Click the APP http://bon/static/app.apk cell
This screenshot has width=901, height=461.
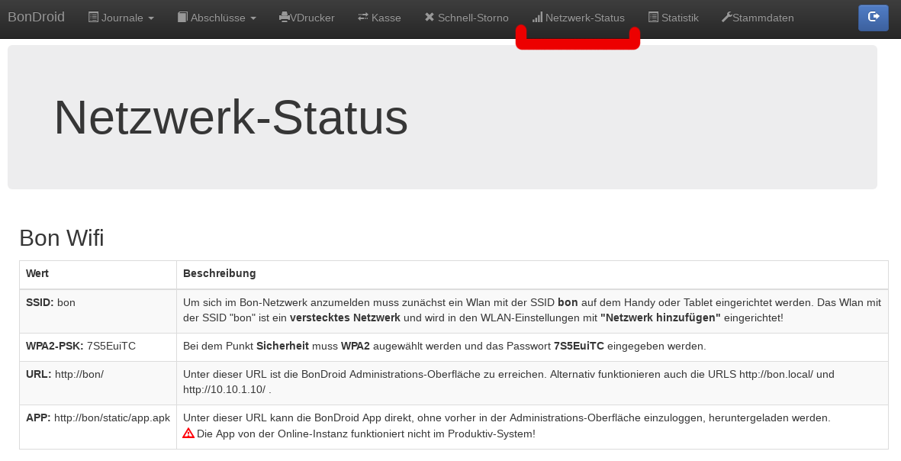coord(98,418)
